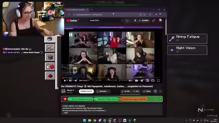Open the round download arrow button
This screenshot has height=123, width=219.
click(155, 91)
